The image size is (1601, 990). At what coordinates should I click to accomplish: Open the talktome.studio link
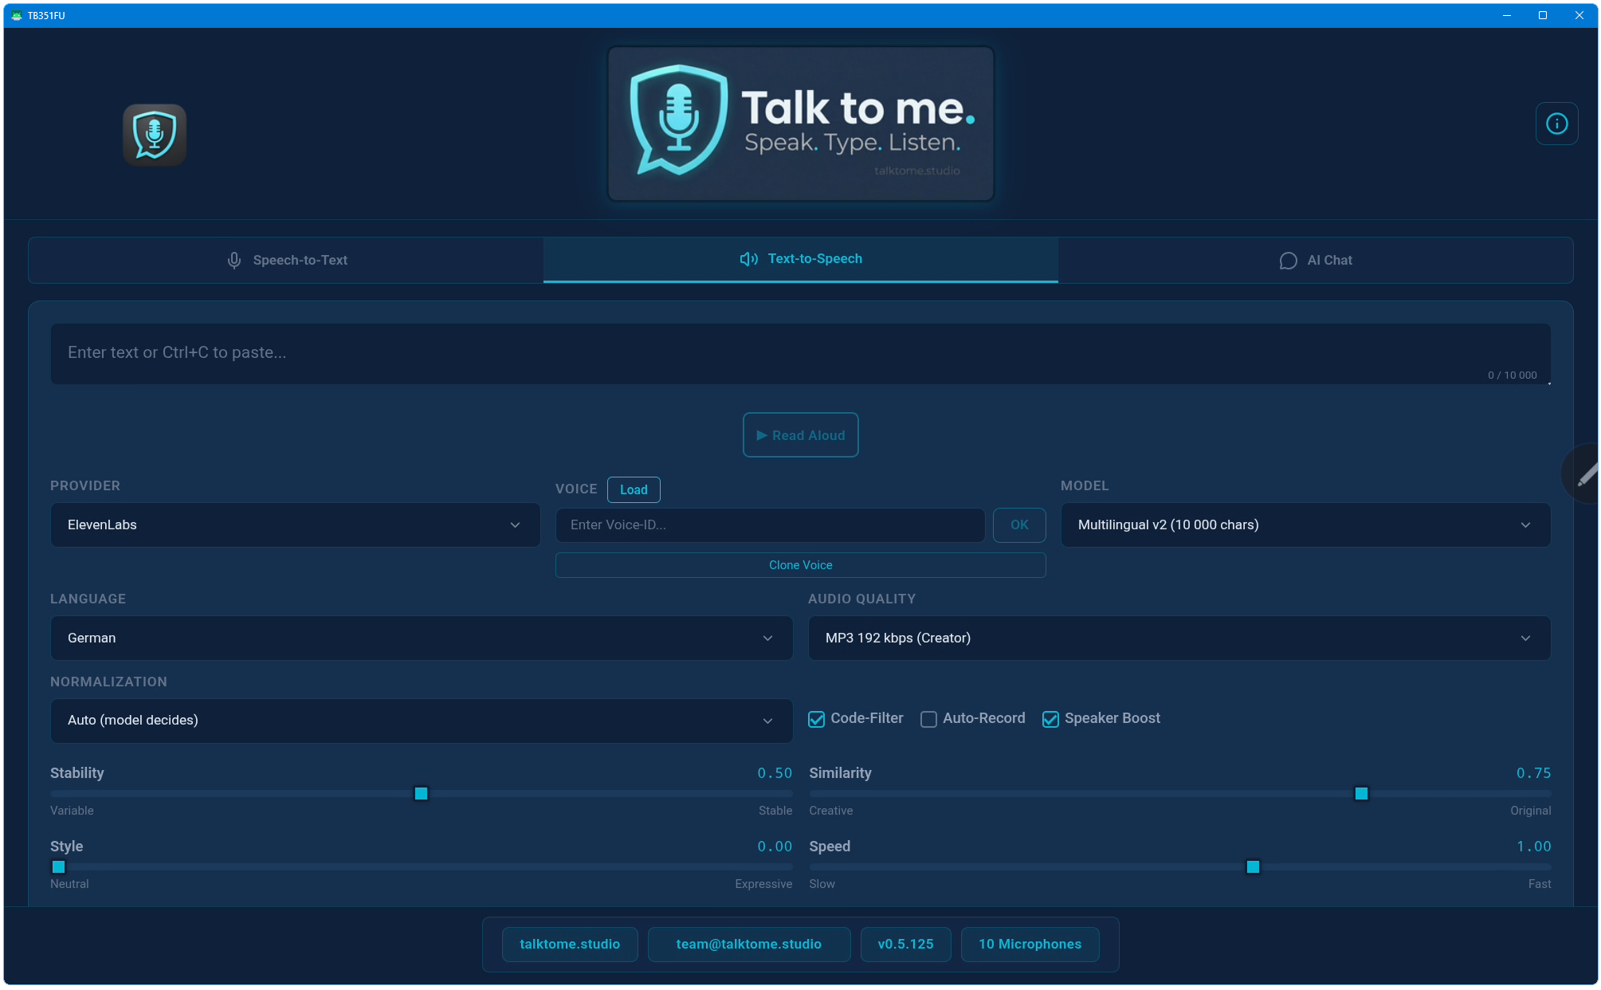[x=570, y=944]
